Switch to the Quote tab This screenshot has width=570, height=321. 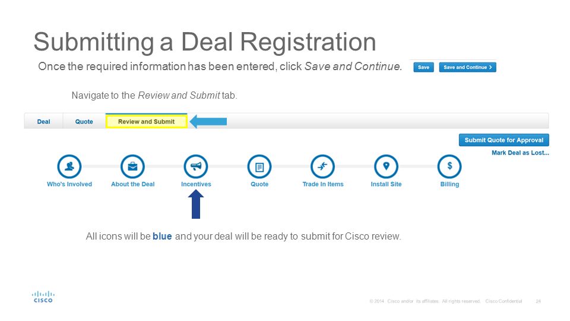click(84, 121)
